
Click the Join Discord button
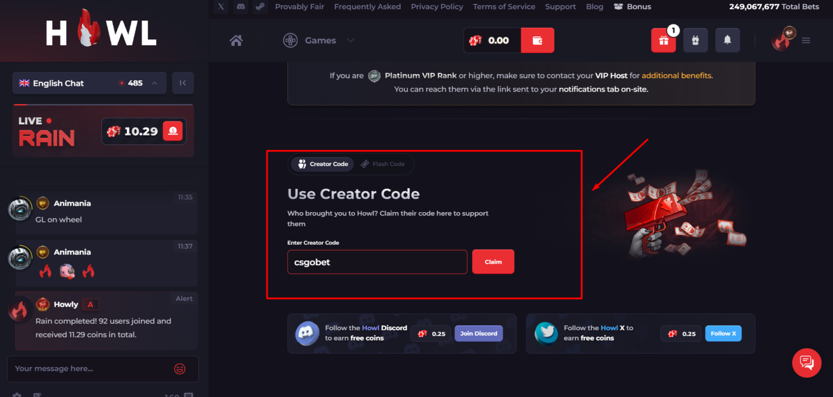click(478, 334)
